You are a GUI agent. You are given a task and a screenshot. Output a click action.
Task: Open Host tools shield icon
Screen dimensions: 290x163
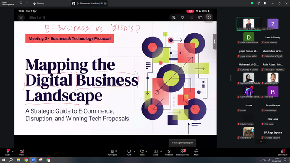coord(169,151)
